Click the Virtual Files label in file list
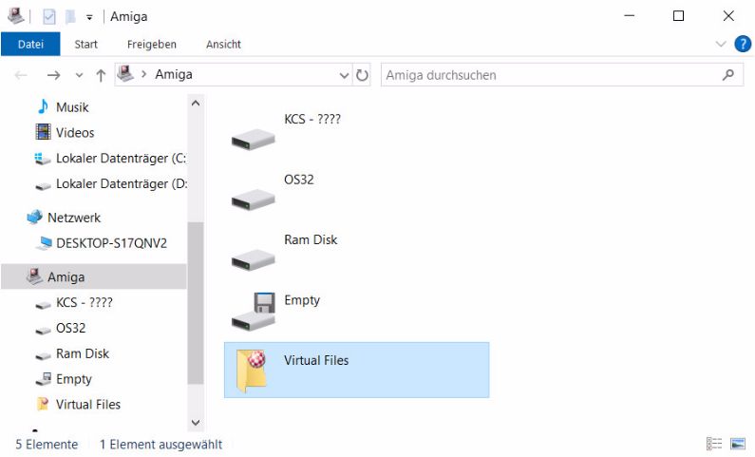 click(x=316, y=360)
